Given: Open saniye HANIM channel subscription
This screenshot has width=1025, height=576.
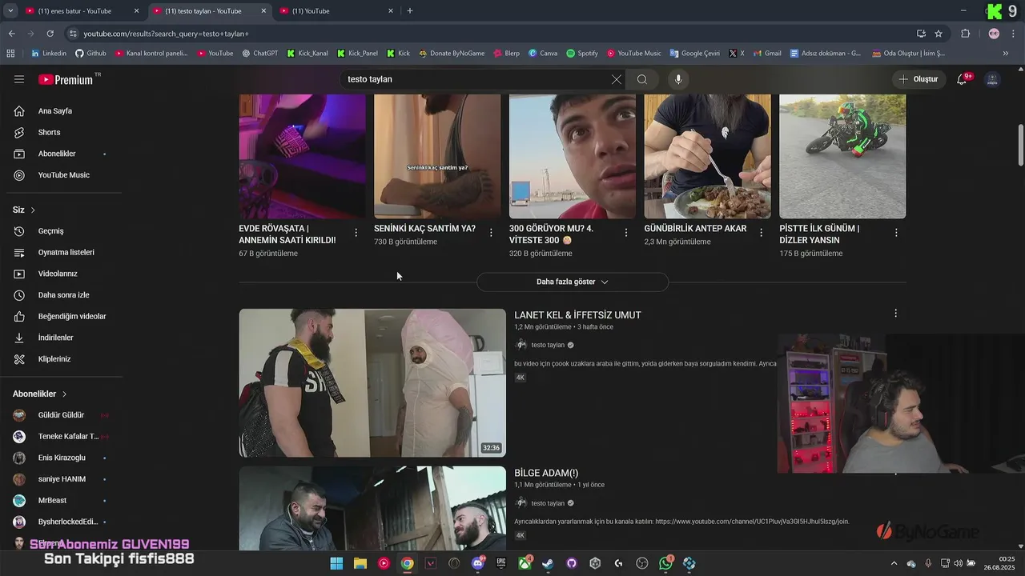Looking at the screenshot, I should click(x=61, y=479).
